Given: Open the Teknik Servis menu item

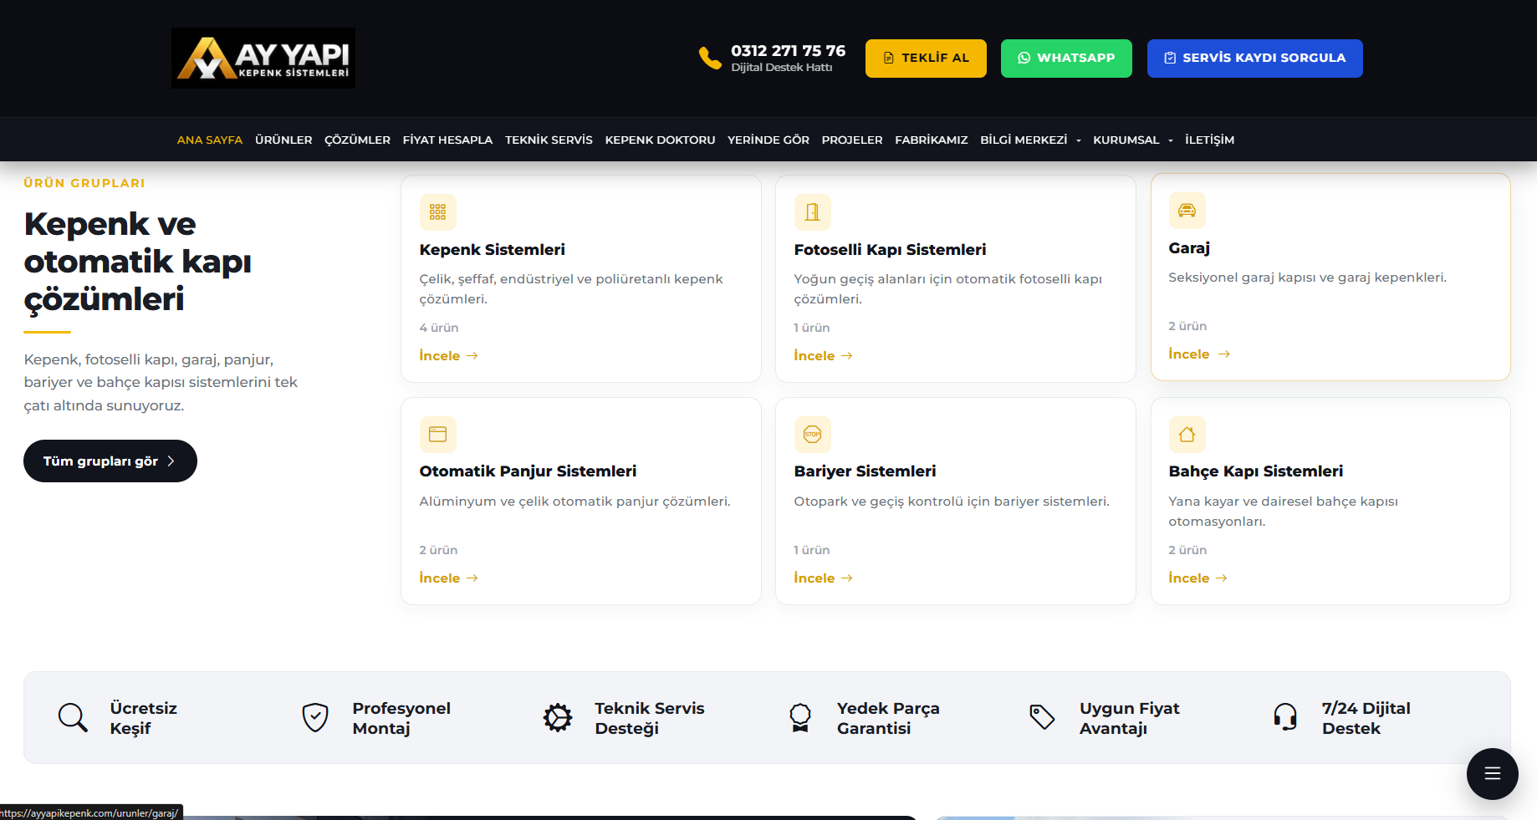Looking at the screenshot, I should click(x=549, y=140).
